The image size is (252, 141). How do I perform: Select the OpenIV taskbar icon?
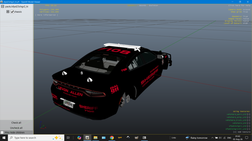click(x=87, y=138)
